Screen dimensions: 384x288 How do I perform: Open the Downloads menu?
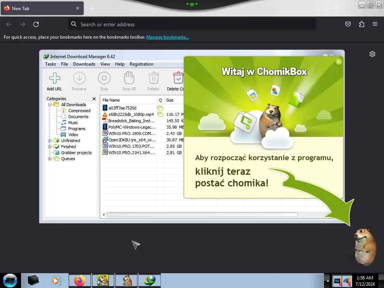coord(84,64)
